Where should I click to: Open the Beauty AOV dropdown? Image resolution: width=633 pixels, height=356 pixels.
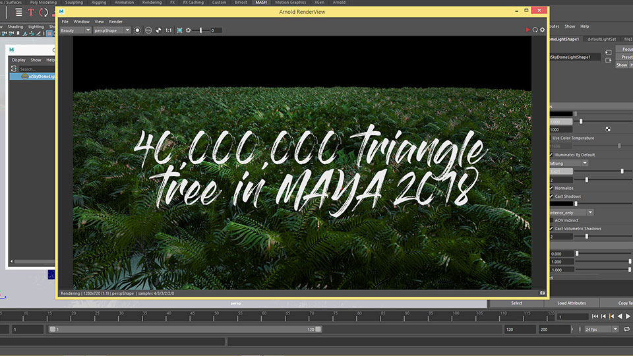(x=75, y=30)
